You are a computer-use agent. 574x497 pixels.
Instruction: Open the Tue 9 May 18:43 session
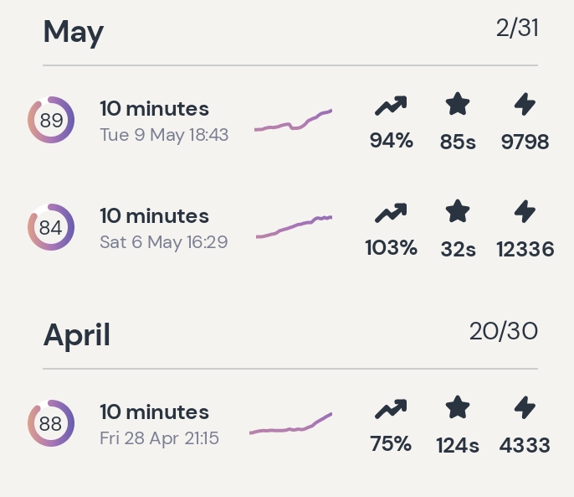tap(163, 121)
